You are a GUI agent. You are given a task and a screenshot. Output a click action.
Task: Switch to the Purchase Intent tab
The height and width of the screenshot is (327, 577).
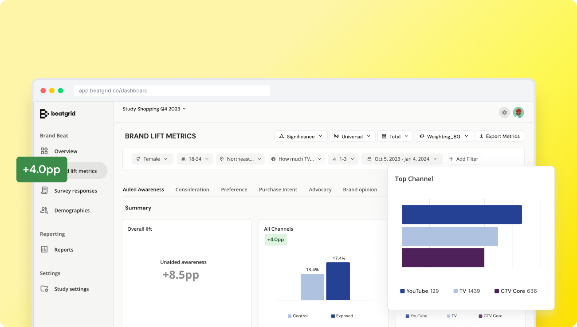(278, 189)
